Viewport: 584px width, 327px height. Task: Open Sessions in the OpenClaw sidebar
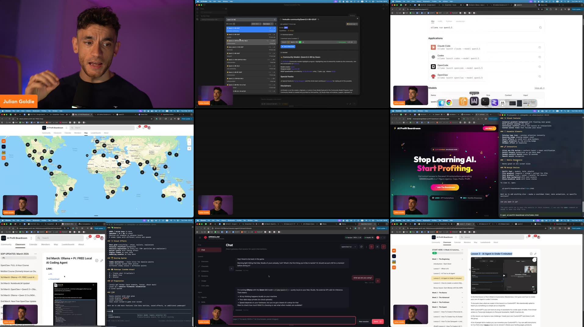(x=205, y=276)
